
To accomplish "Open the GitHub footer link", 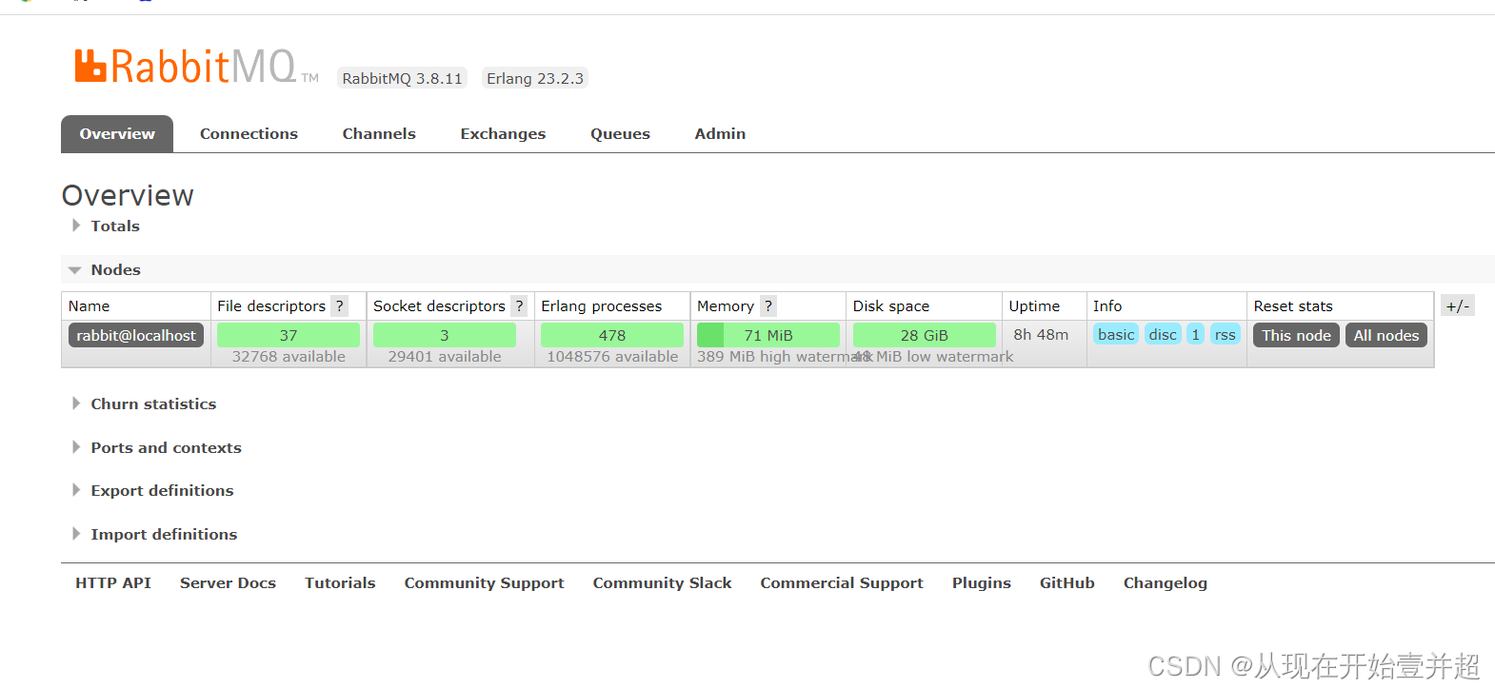I will point(1066,582).
